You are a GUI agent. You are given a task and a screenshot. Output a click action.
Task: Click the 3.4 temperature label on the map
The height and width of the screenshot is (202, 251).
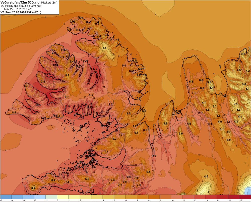(x=104, y=48)
